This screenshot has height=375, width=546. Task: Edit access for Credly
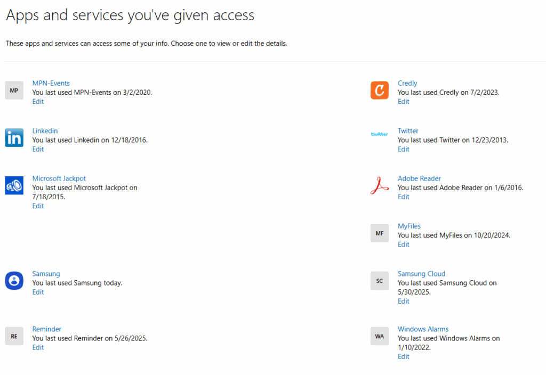pos(404,102)
